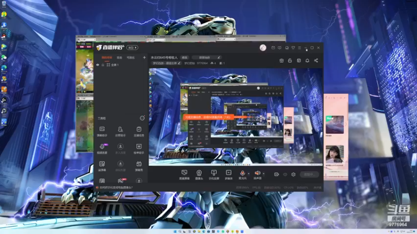Add a 摄像头 camera source

coord(199,175)
